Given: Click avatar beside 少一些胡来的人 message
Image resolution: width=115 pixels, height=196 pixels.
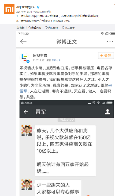Looking at the screenshot, I should (x=27, y=185).
